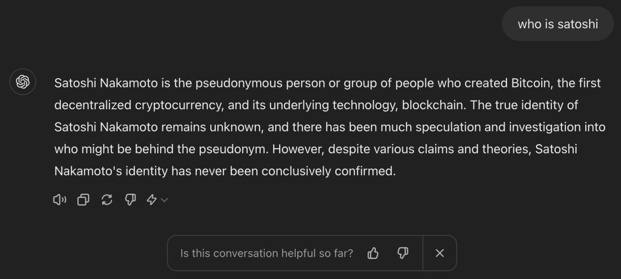Click the Read aloud speaker icon

[x=59, y=200]
